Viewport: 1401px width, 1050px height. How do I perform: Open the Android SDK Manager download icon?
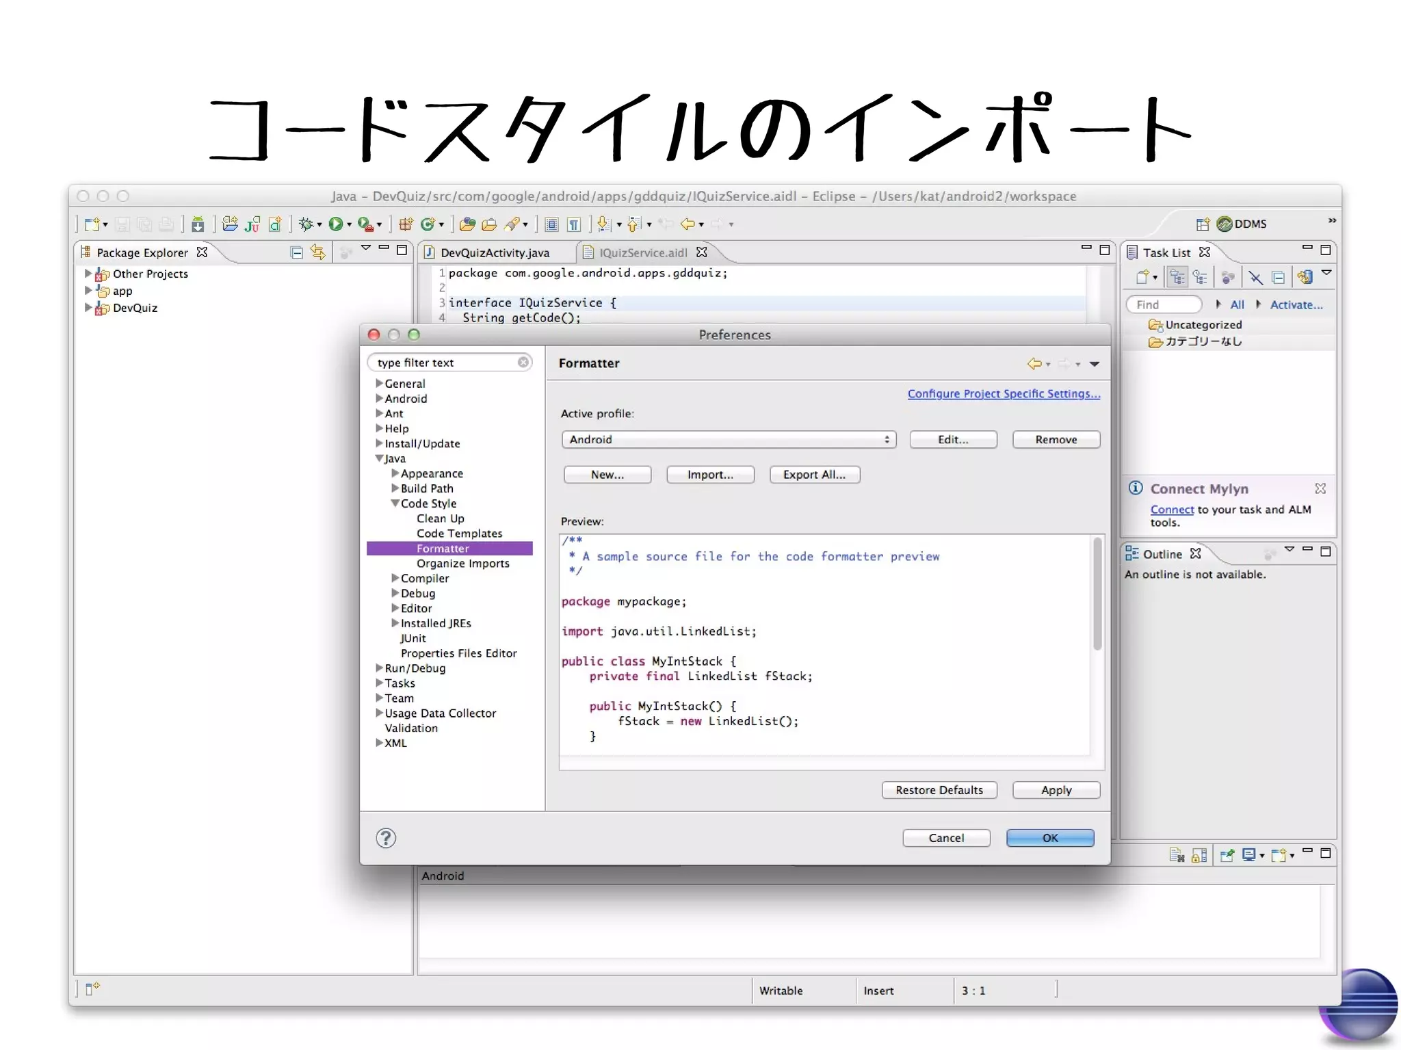(198, 224)
